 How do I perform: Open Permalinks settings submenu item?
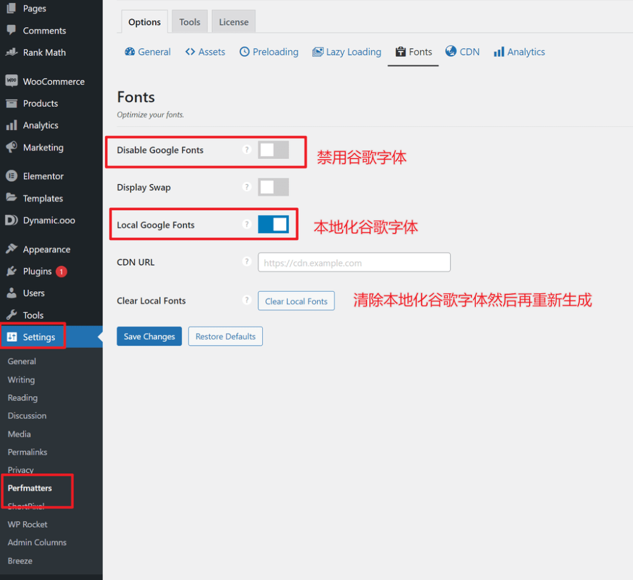[x=27, y=452]
